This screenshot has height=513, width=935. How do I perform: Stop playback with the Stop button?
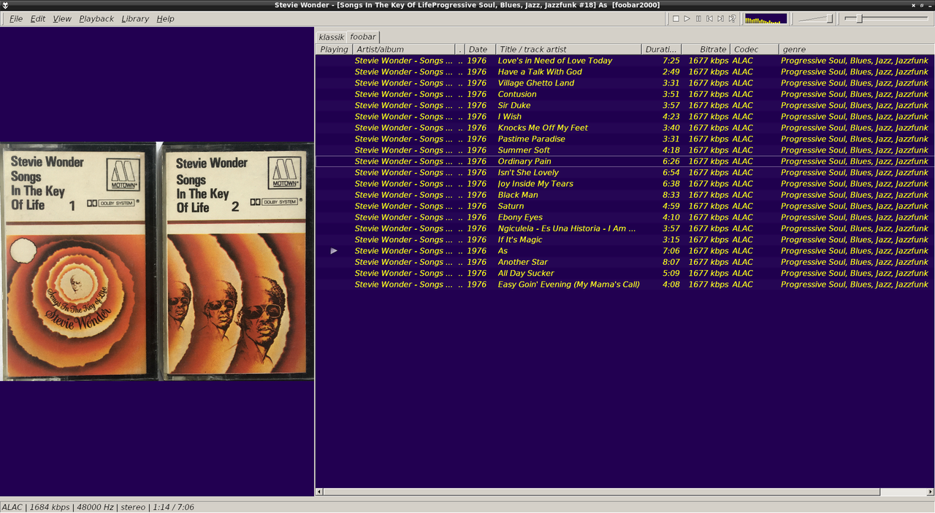pos(676,18)
